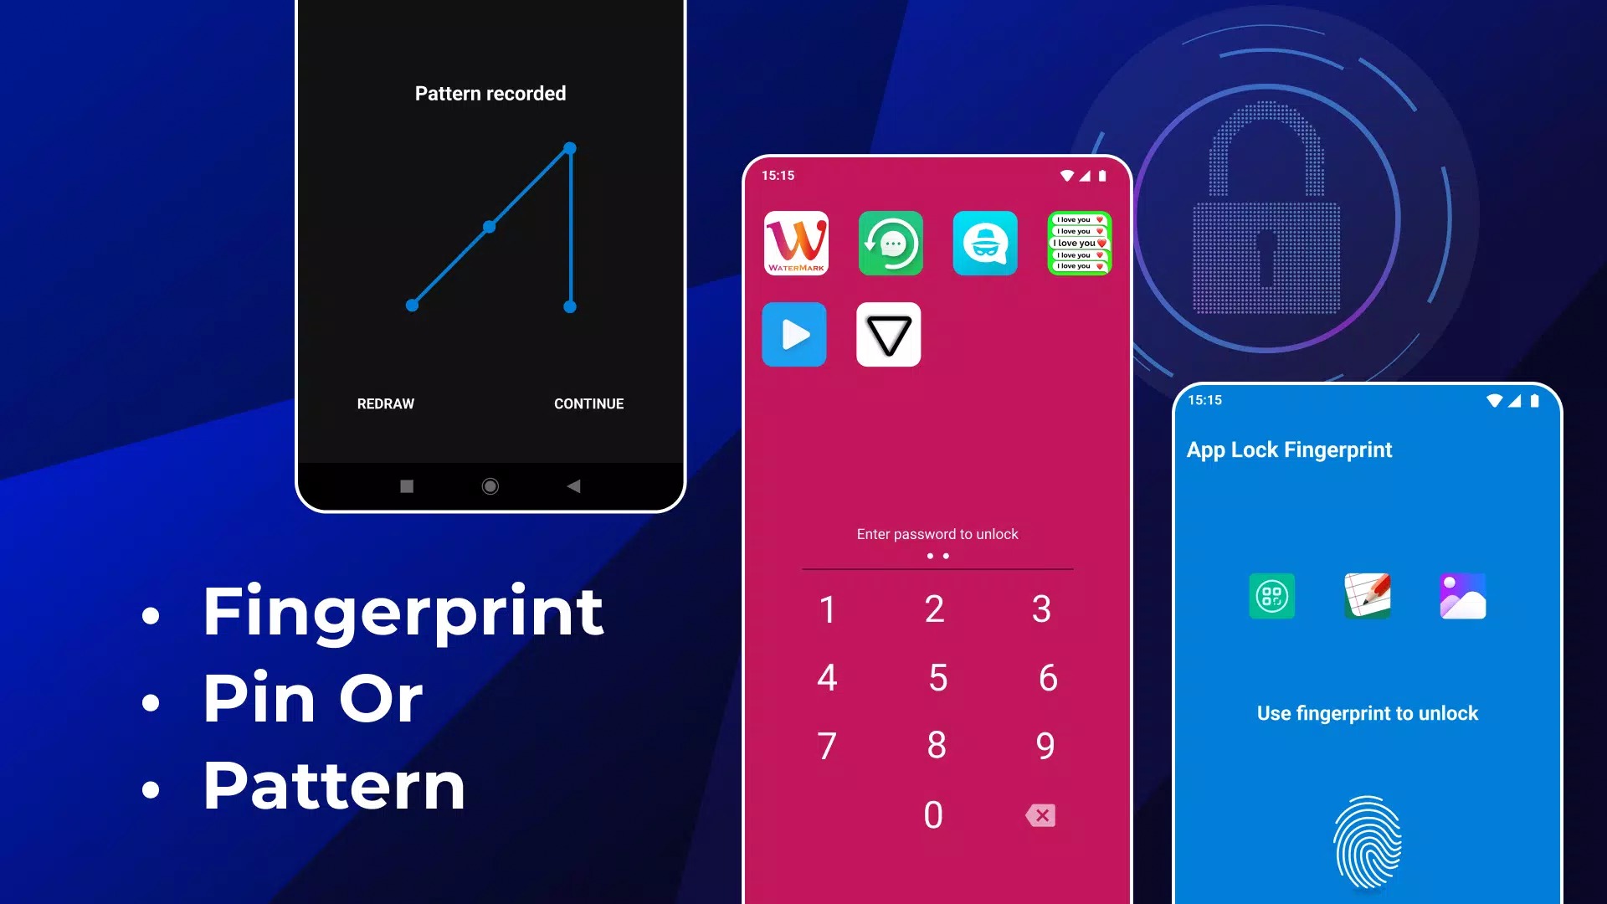The height and width of the screenshot is (904, 1607).
Task: Tap the backspace delete key
Action: pyautogui.click(x=1041, y=814)
